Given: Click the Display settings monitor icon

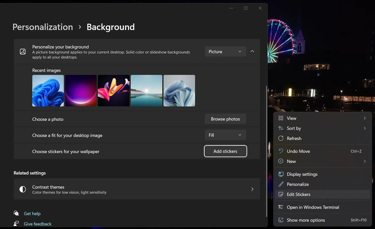Looking at the screenshot, I should 281,174.
